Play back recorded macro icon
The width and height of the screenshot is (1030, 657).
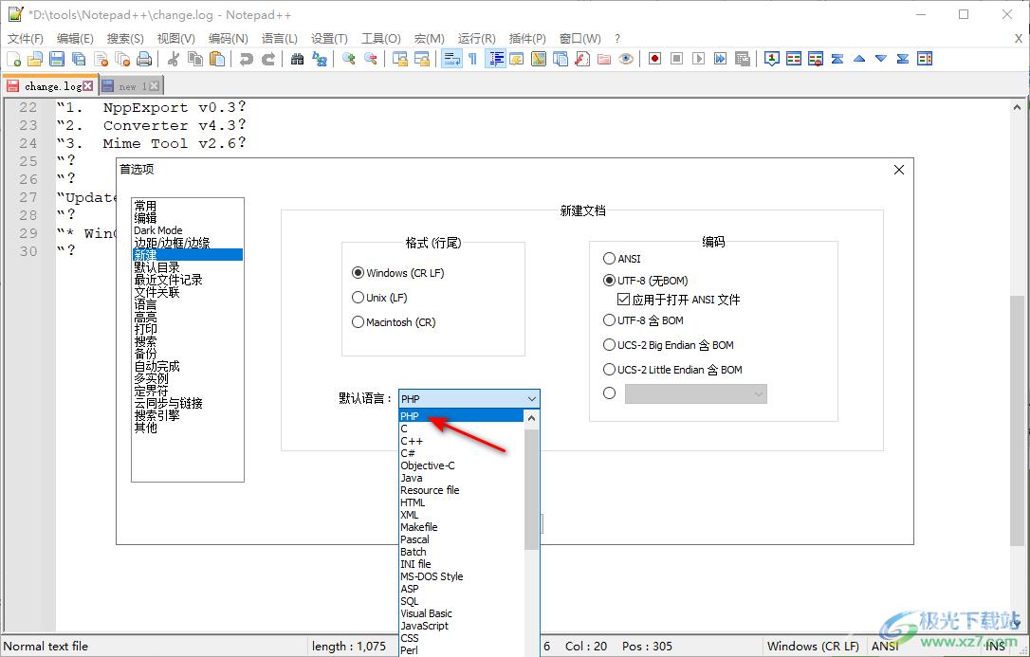[x=699, y=59]
